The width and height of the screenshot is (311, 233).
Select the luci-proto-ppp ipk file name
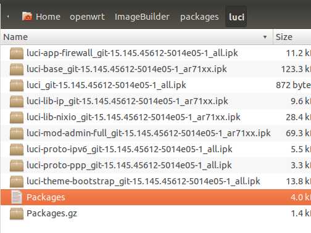[129, 165]
